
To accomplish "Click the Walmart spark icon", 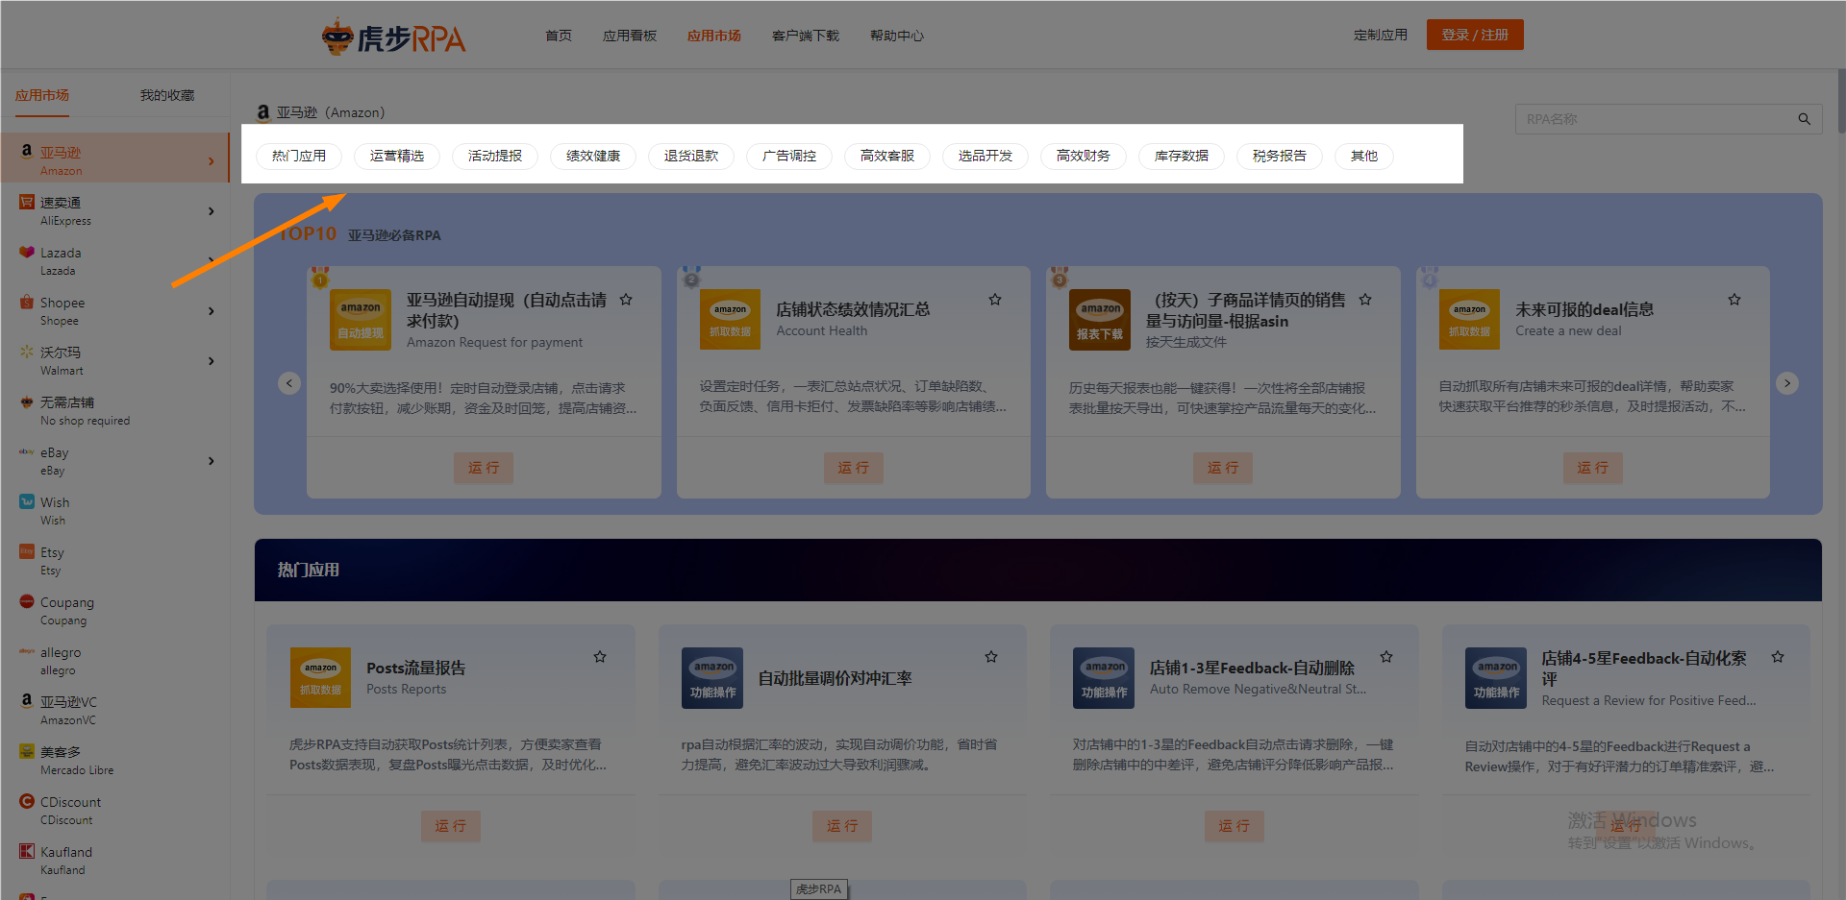I will coord(27,352).
